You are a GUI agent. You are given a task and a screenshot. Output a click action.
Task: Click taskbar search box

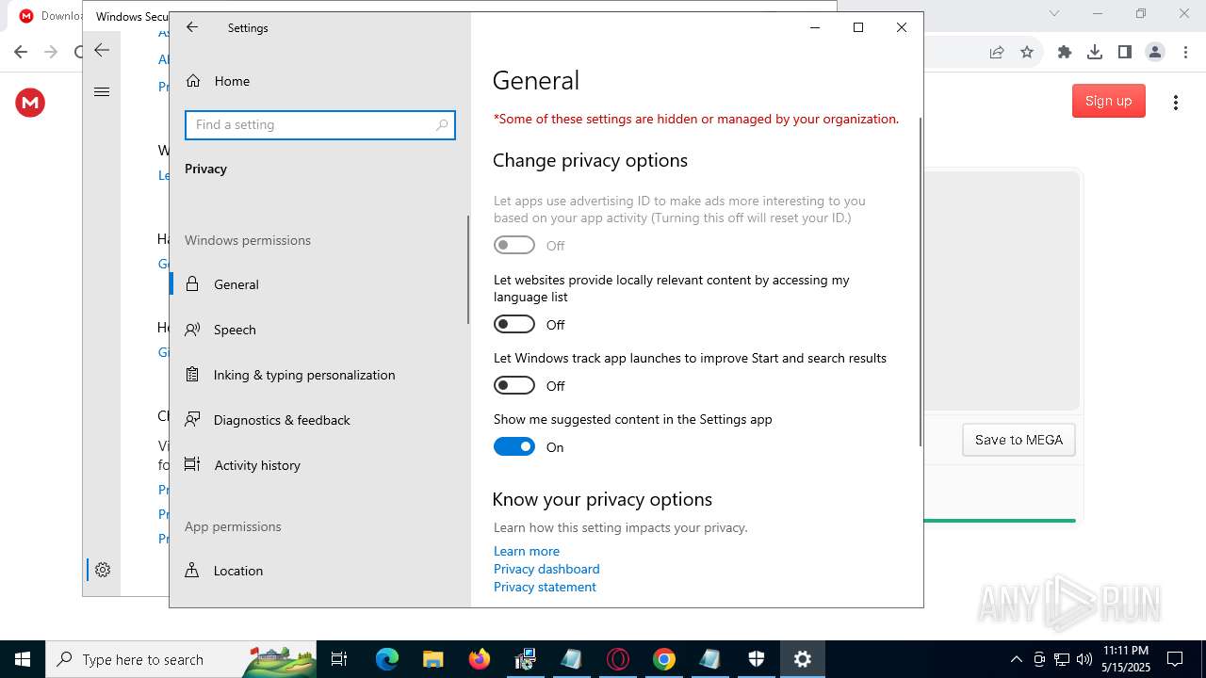coord(182,659)
